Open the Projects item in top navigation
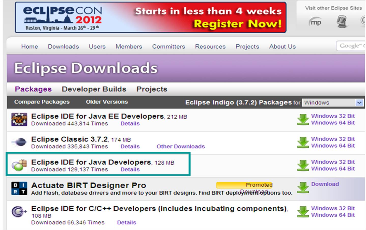 point(247,47)
